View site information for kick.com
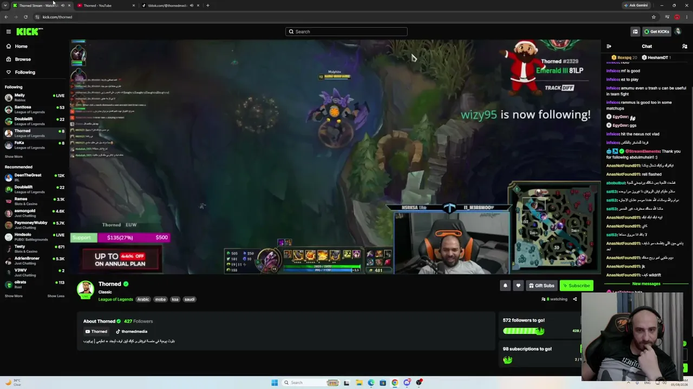 pos(37,17)
